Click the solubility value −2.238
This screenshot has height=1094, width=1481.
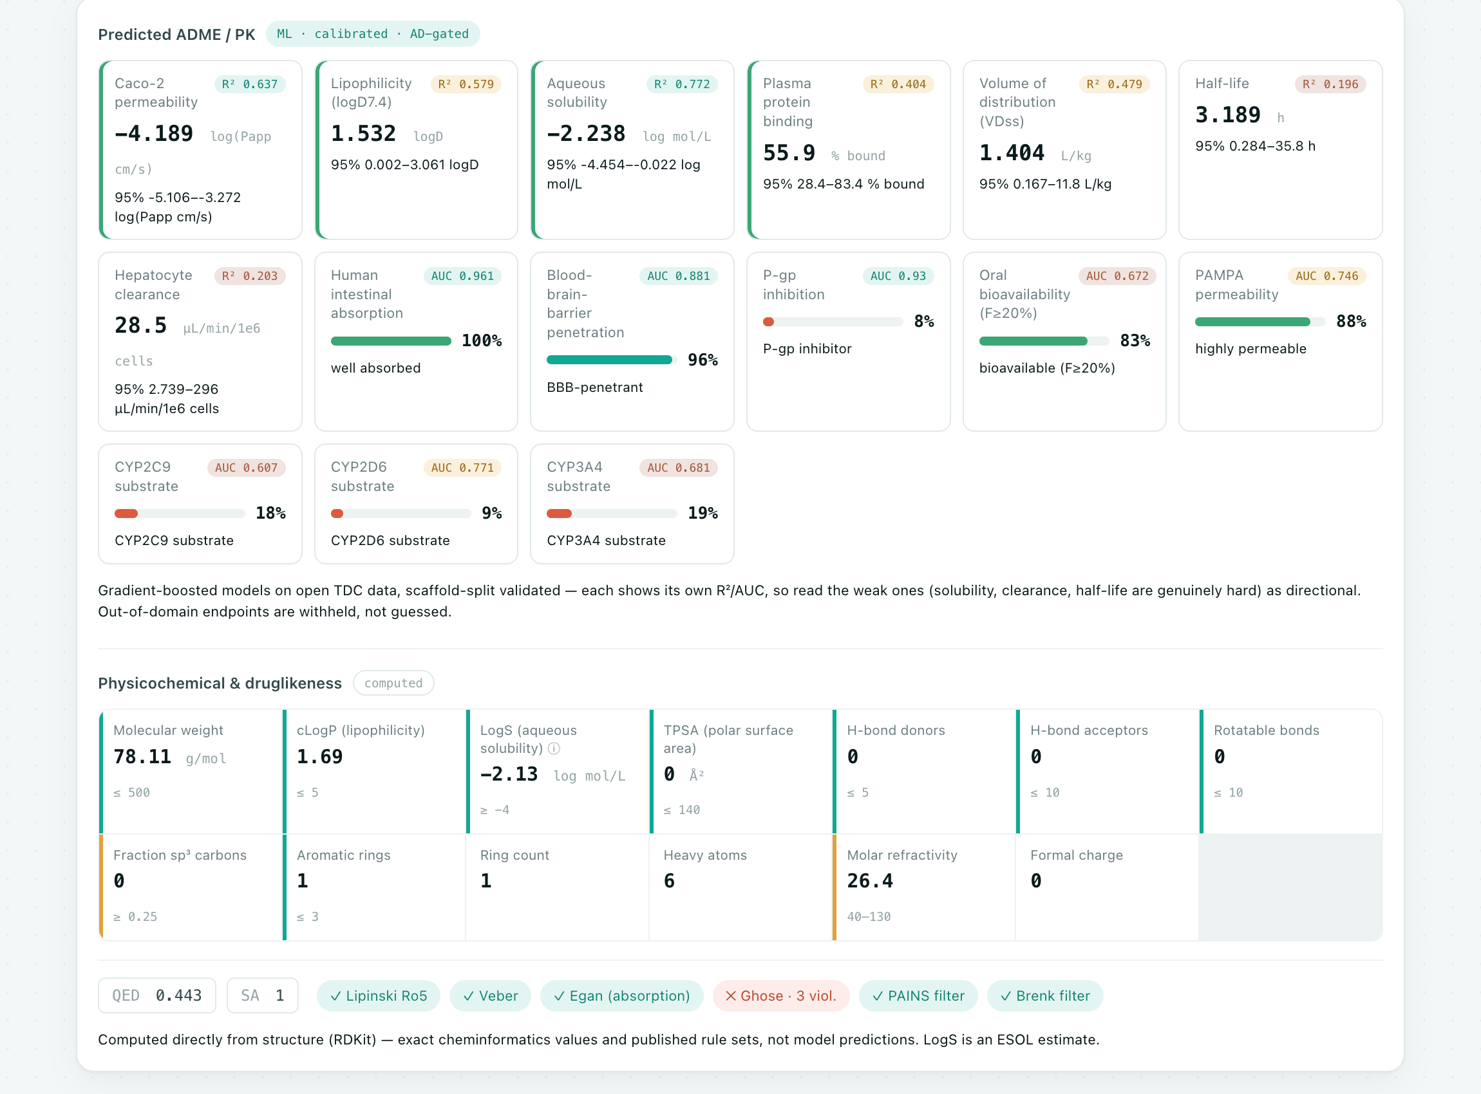click(586, 134)
